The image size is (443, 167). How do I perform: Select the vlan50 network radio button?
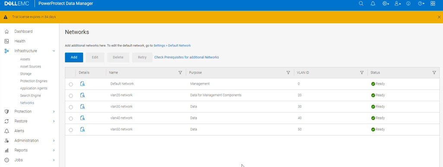tap(70, 130)
